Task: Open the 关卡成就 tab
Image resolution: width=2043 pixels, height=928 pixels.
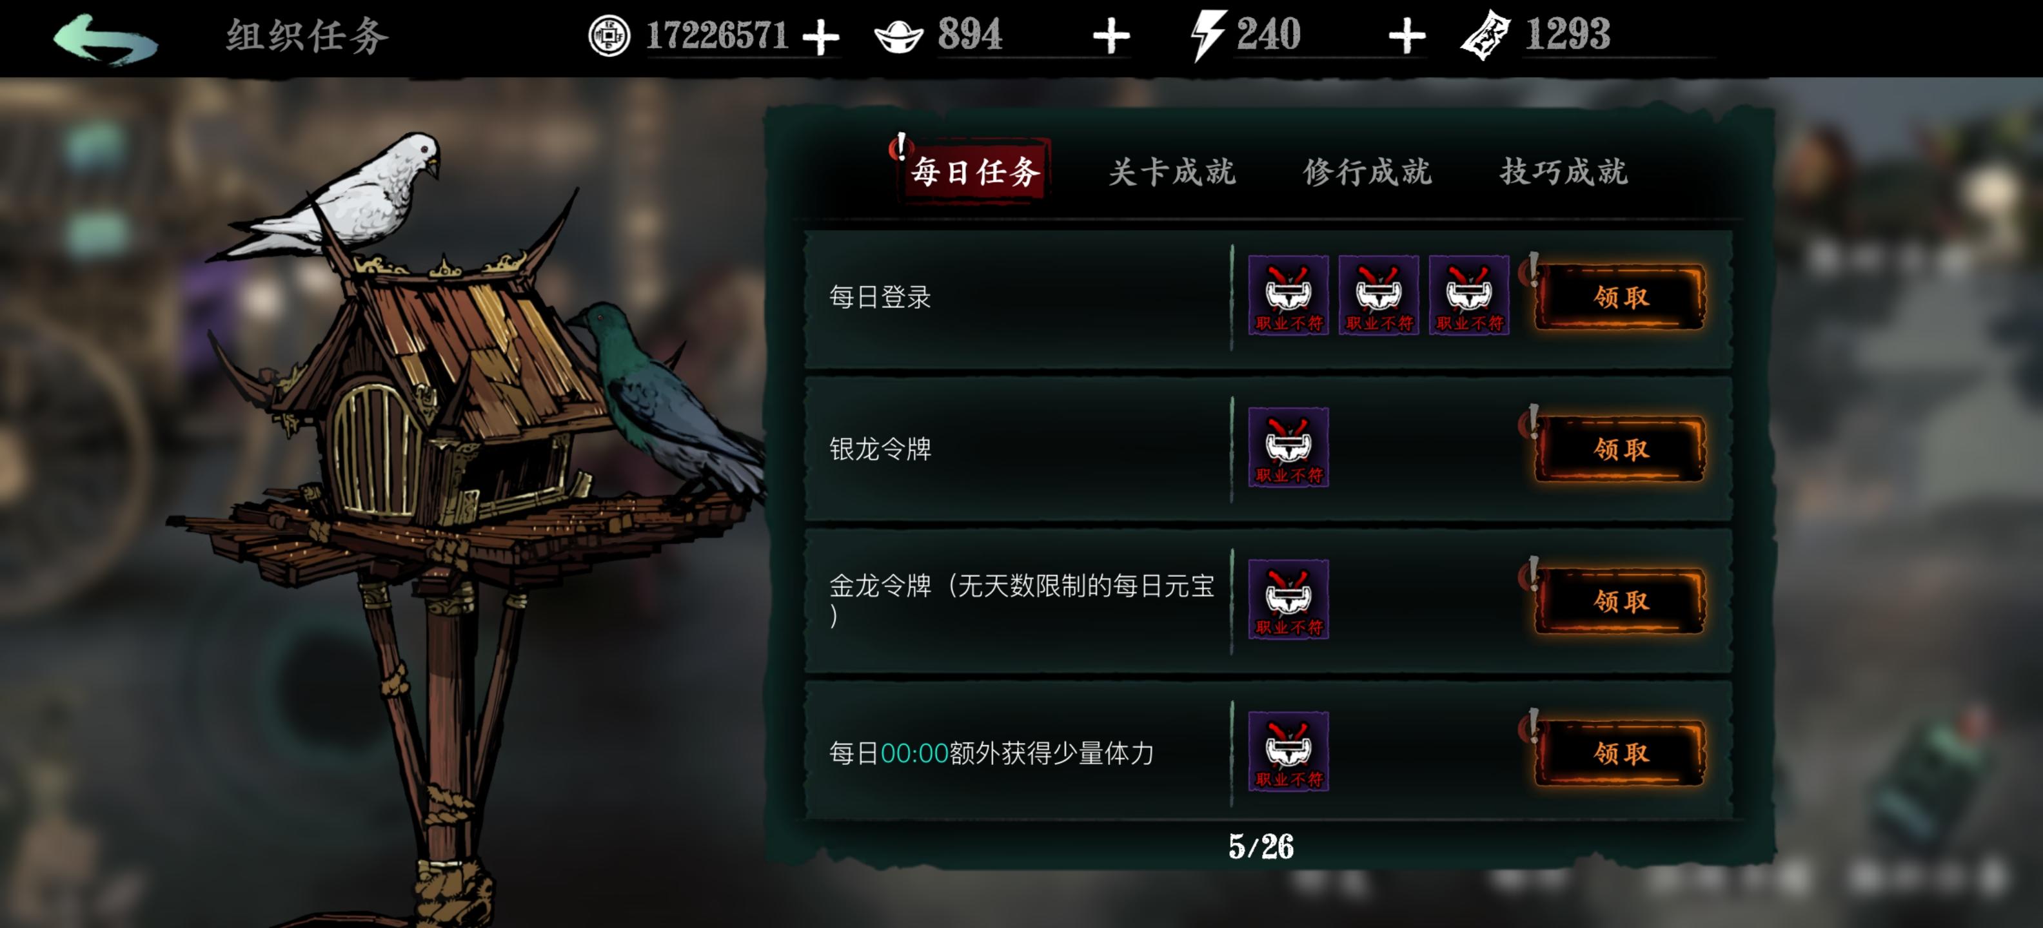Action: (1171, 171)
